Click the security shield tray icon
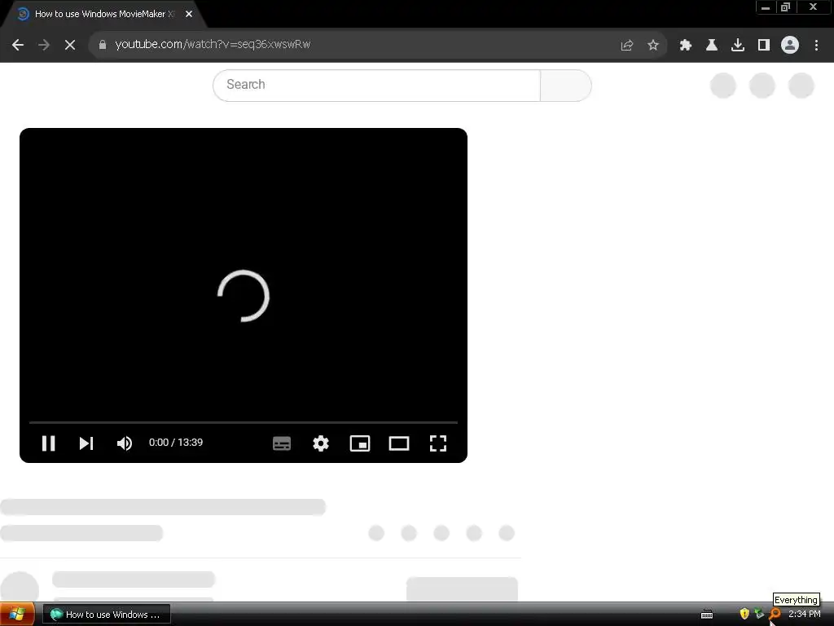Image resolution: width=834 pixels, height=626 pixels. coord(744,614)
